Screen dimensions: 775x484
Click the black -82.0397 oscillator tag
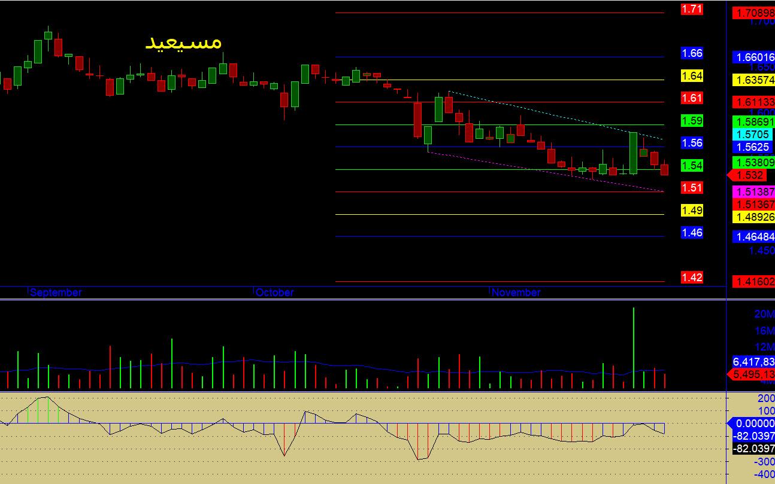pos(753,449)
